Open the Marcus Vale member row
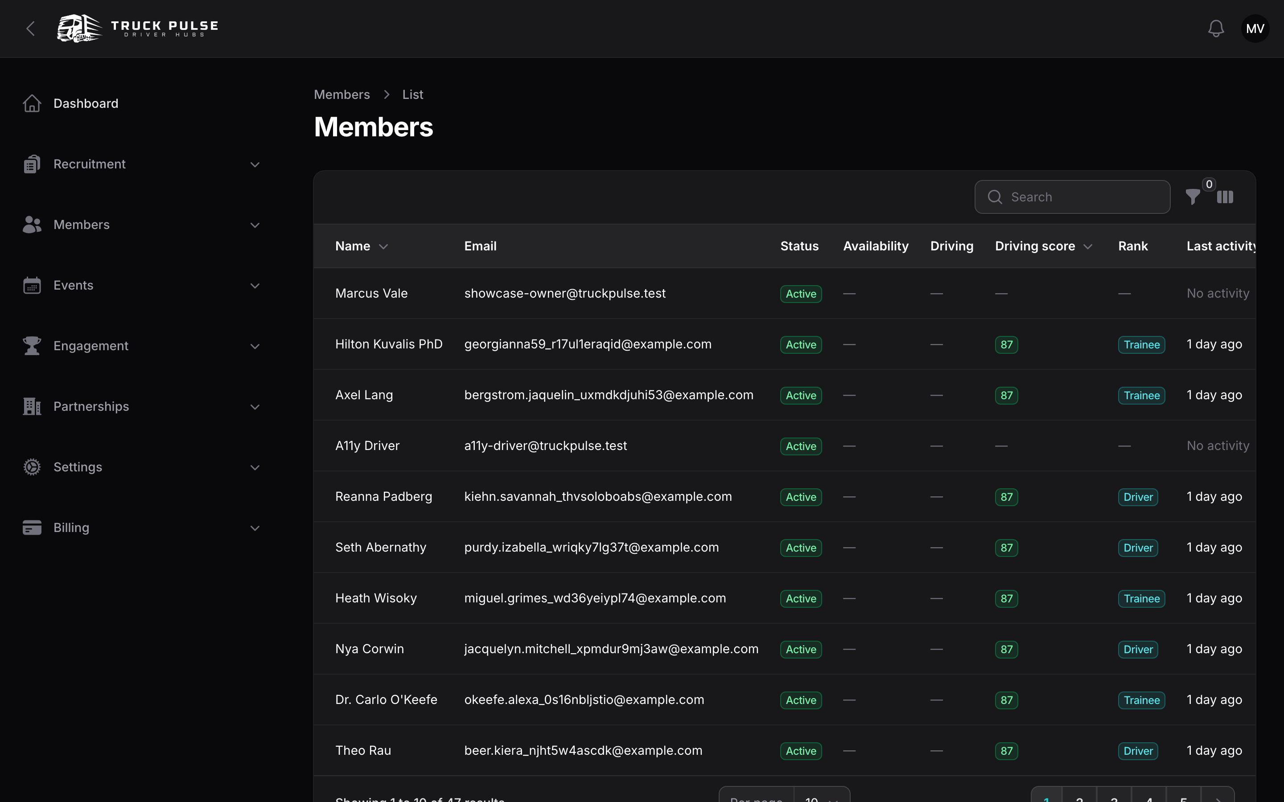The height and width of the screenshot is (802, 1284). (784, 293)
